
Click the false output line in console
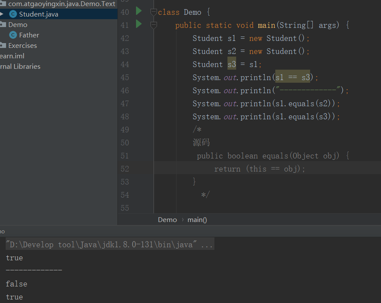(17, 284)
